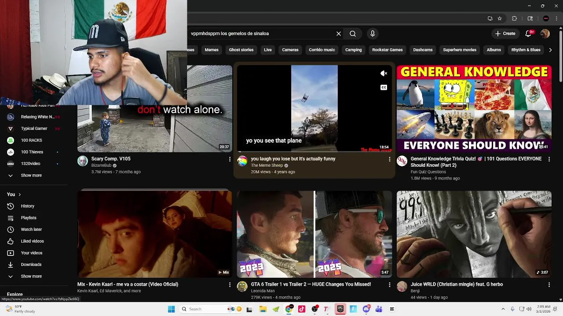Start voice search with the microphone icon

pyautogui.click(x=373, y=33)
